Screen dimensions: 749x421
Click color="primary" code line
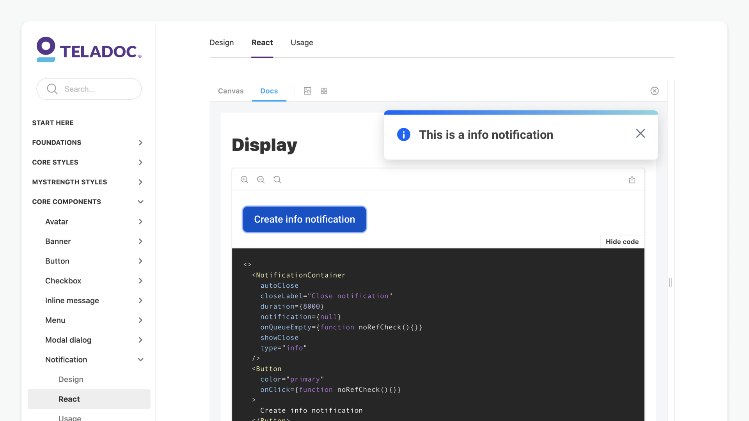(x=292, y=379)
